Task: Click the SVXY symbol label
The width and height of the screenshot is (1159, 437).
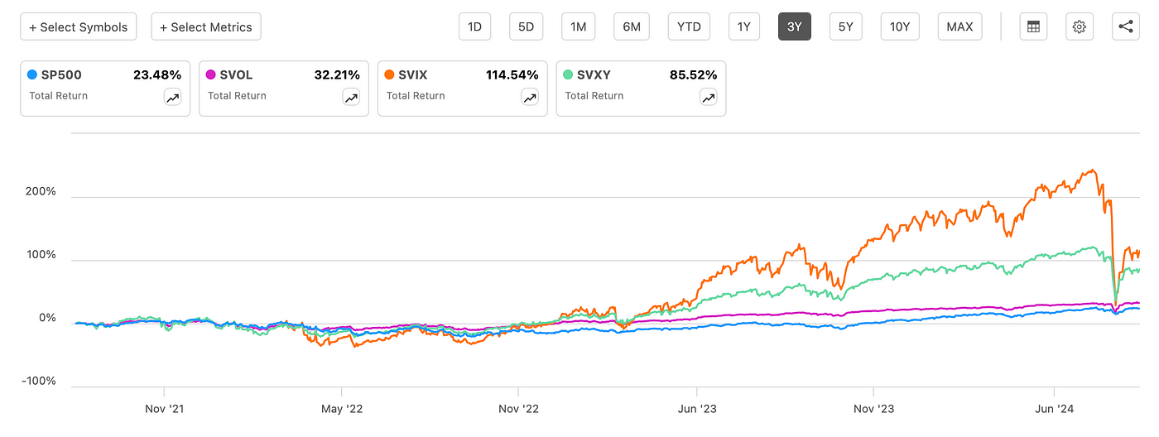Action: (595, 74)
